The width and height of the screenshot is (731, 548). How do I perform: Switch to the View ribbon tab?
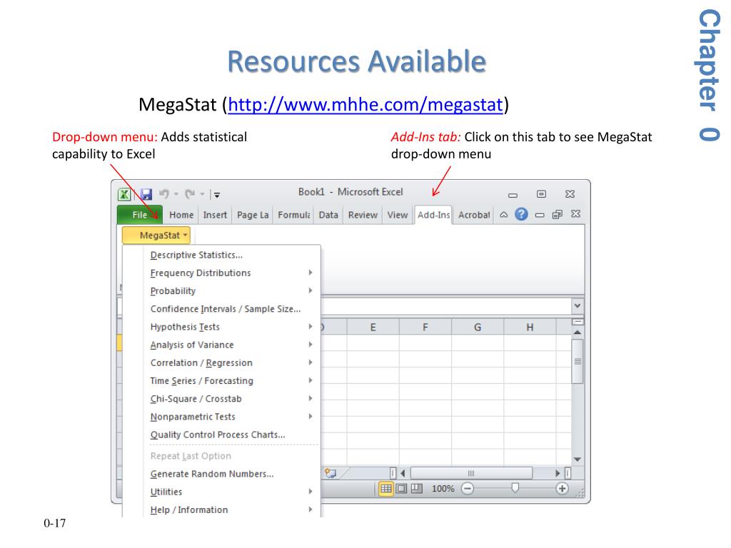click(x=397, y=215)
